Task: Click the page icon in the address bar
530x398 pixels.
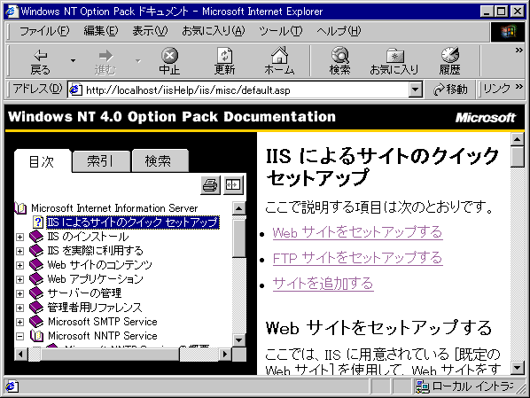Action: coord(75,90)
